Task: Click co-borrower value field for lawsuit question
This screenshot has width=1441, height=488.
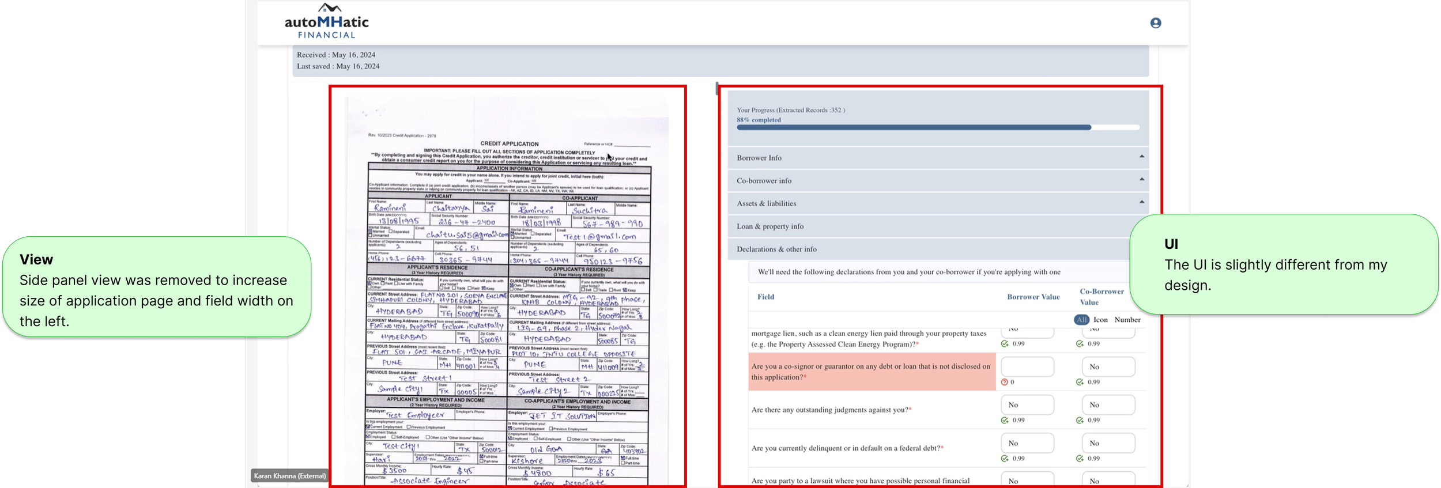Action: (x=1108, y=480)
